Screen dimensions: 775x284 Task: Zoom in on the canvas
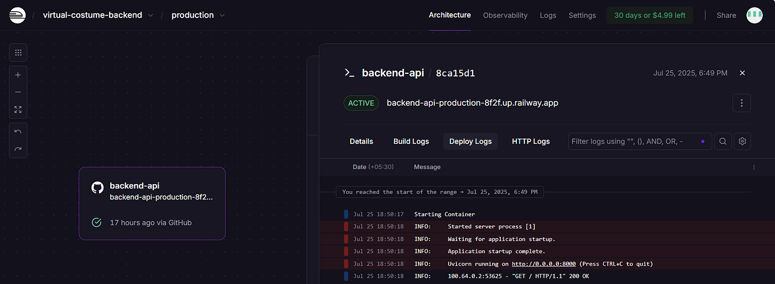18,75
